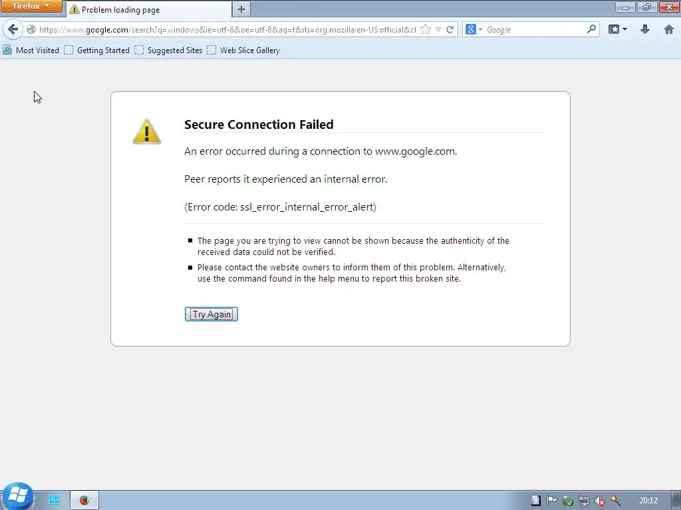681x510 pixels.
Task: Go back using the back arrow
Action: [13, 29]
